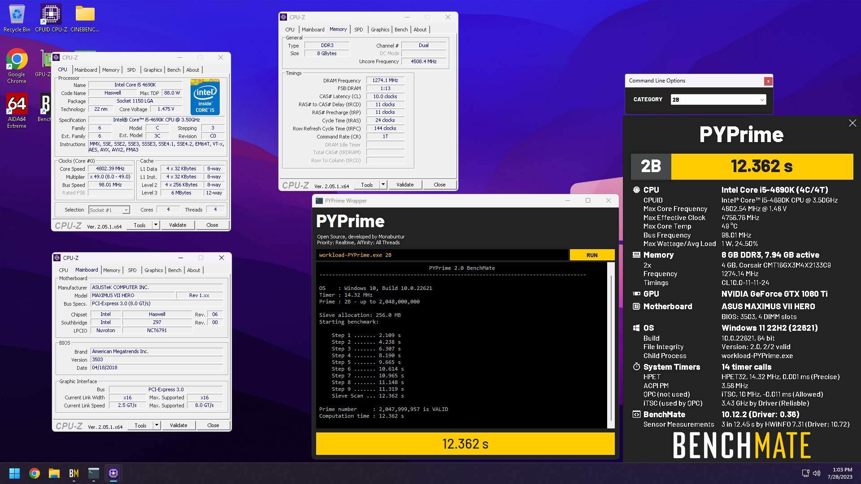Click the MAXIMUS VII HERO model field
This screenshot has width=861, height=484.
click(x=133, y=296)
